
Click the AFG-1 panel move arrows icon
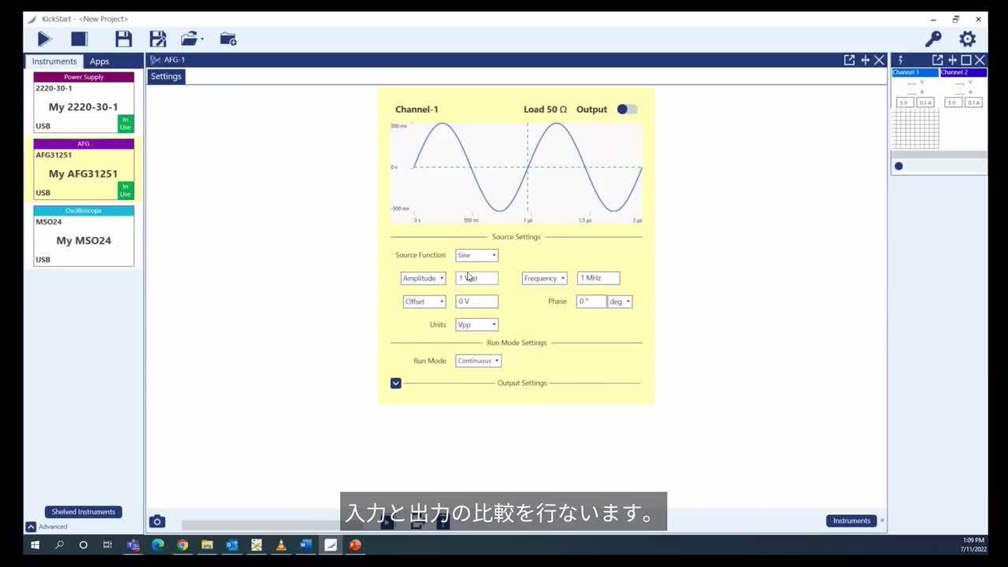865,60
